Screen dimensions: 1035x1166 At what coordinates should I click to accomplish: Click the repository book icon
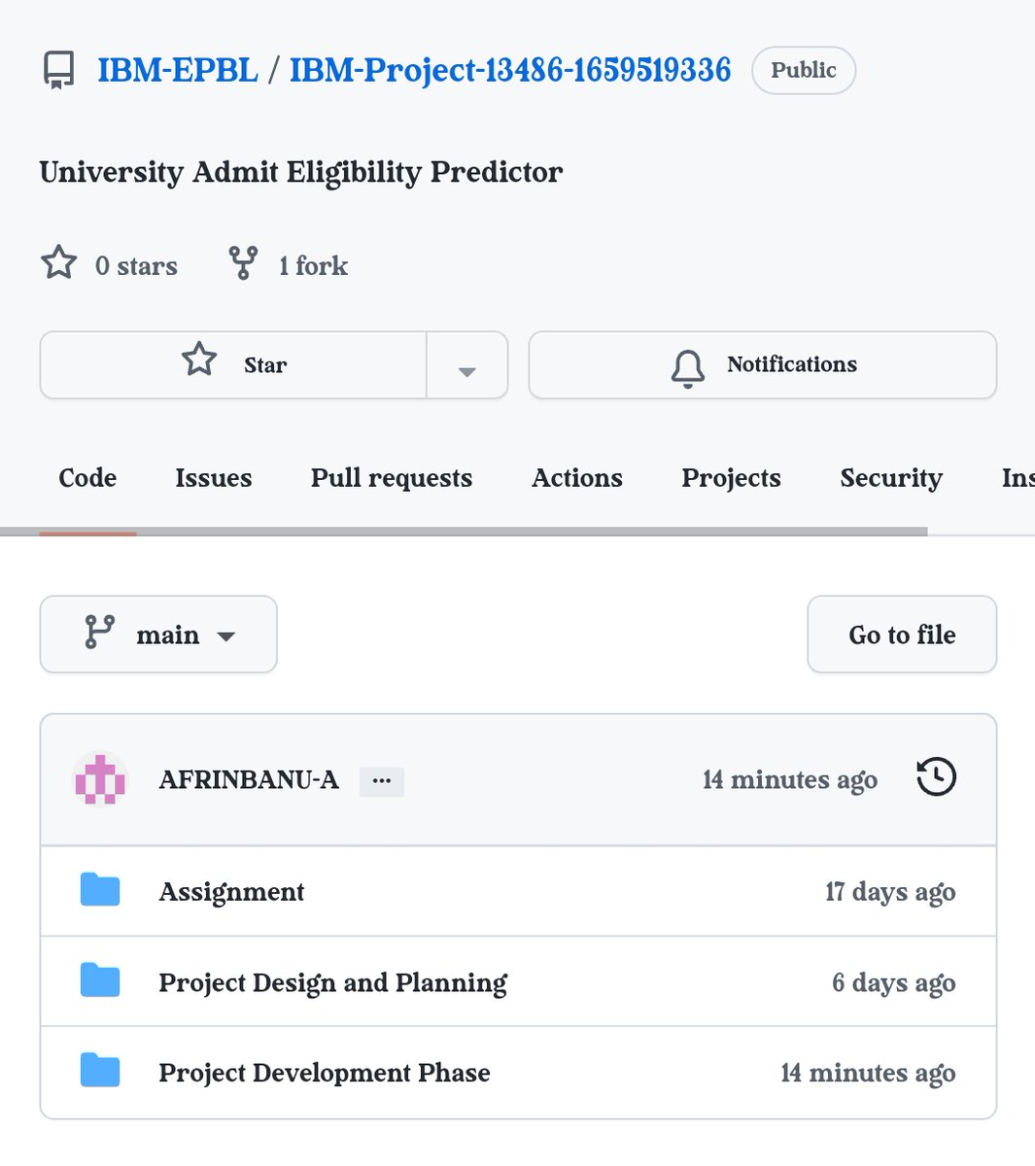[59, 71]
